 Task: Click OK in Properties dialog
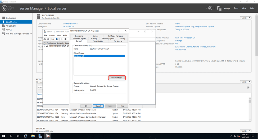coord(86,106)
